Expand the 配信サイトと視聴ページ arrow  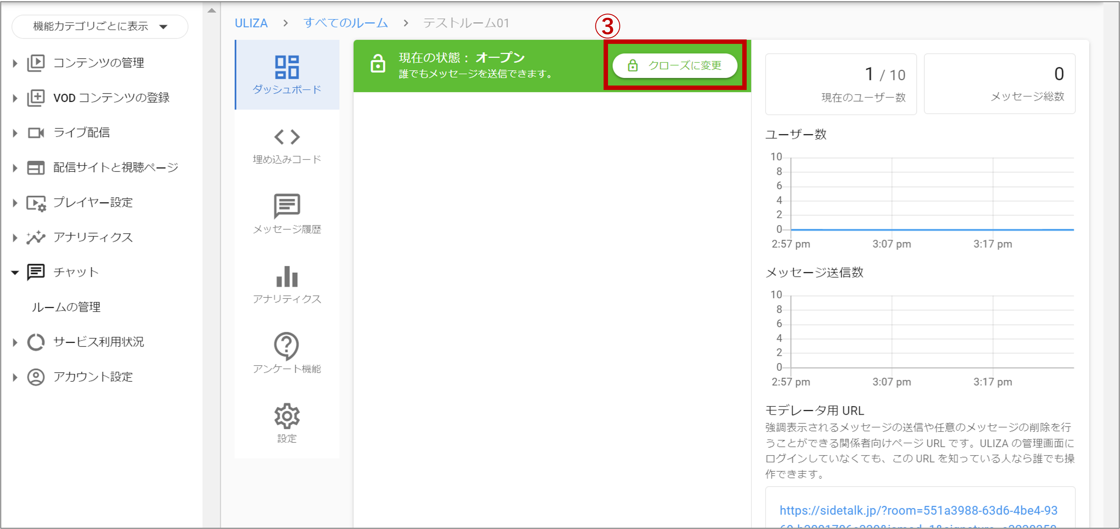[x=15, y=168]
